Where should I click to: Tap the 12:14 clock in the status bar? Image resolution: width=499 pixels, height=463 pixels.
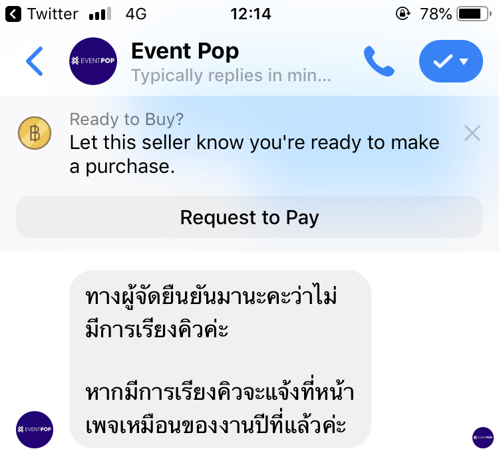251,14
